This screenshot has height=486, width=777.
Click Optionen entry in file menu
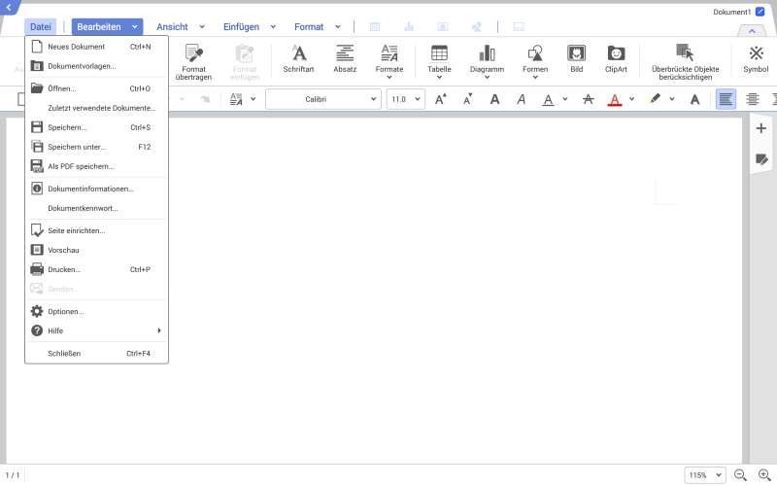[66, 311]
